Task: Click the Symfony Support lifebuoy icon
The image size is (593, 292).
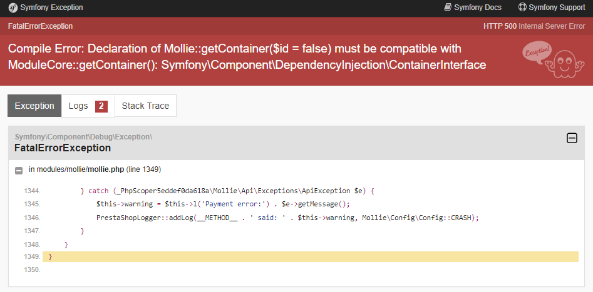Action: pyautogui.click(x=522, y=8)
